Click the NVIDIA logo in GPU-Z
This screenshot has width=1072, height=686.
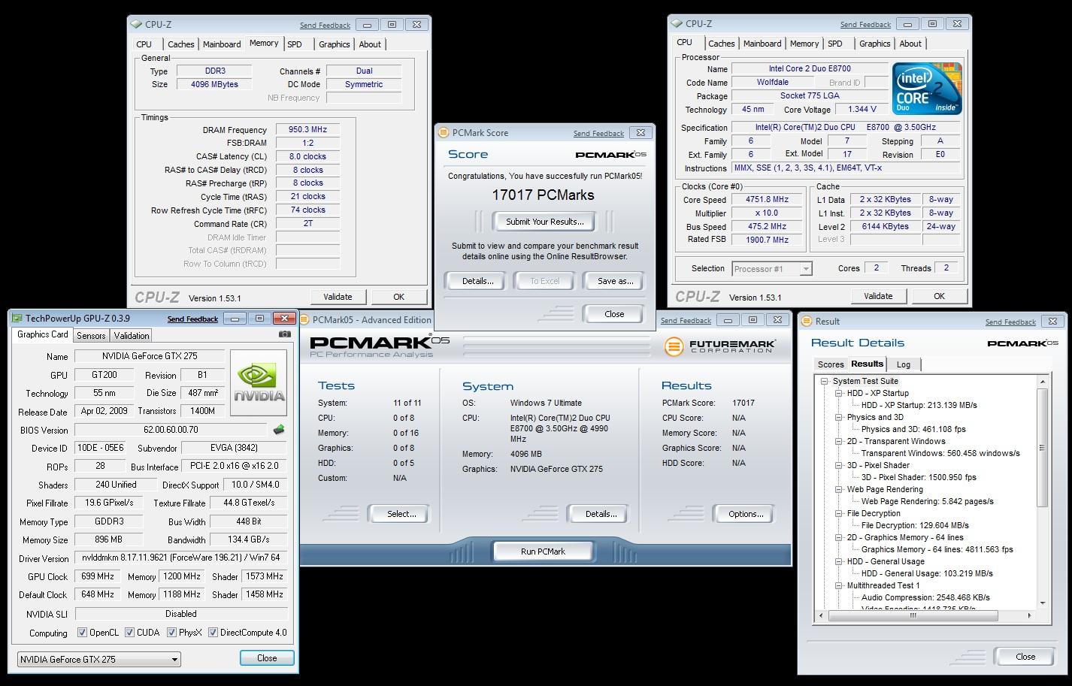pyautogui.click(x=259, y=382)
